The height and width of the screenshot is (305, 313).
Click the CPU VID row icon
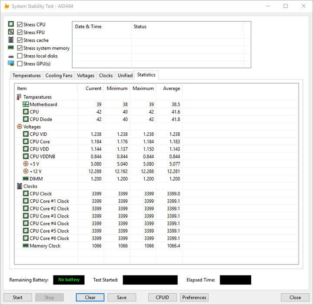coord(26,134)
